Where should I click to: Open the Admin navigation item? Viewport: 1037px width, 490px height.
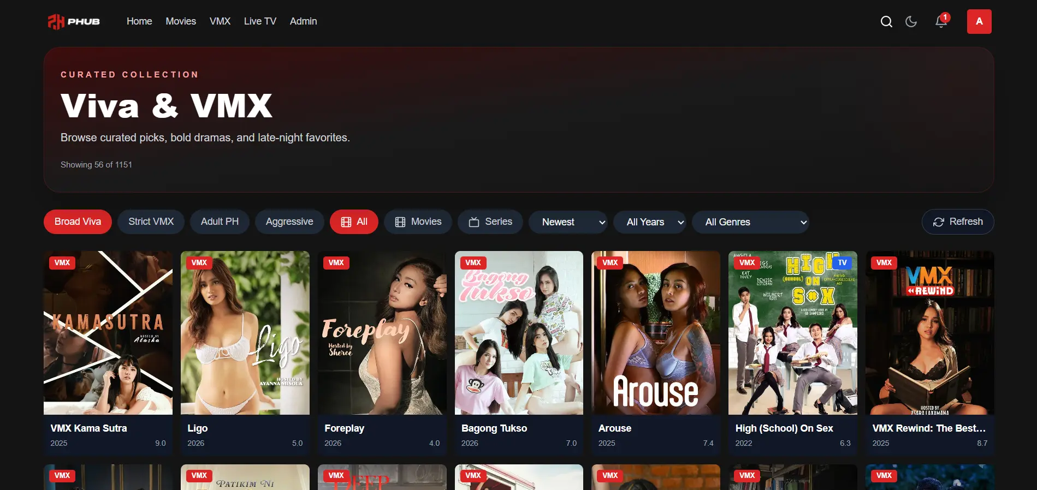(x=303, y=21)
